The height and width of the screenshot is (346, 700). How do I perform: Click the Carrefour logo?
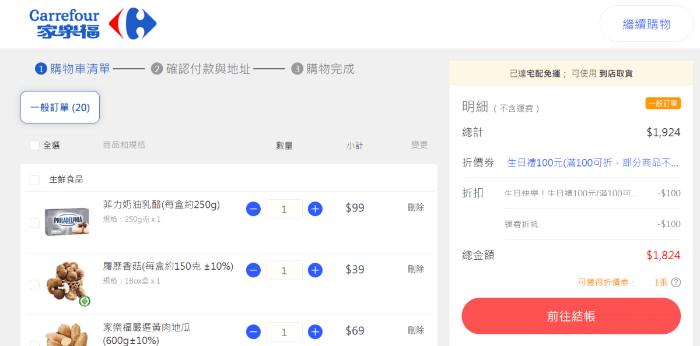click(93, 24)
